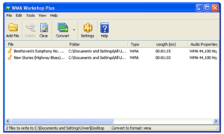Click the 00:01:15 length value
224x134 pixels.
coord(163,51)
